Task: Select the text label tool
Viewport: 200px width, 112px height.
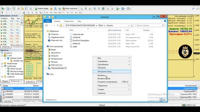Action: [x=36, y=12]
